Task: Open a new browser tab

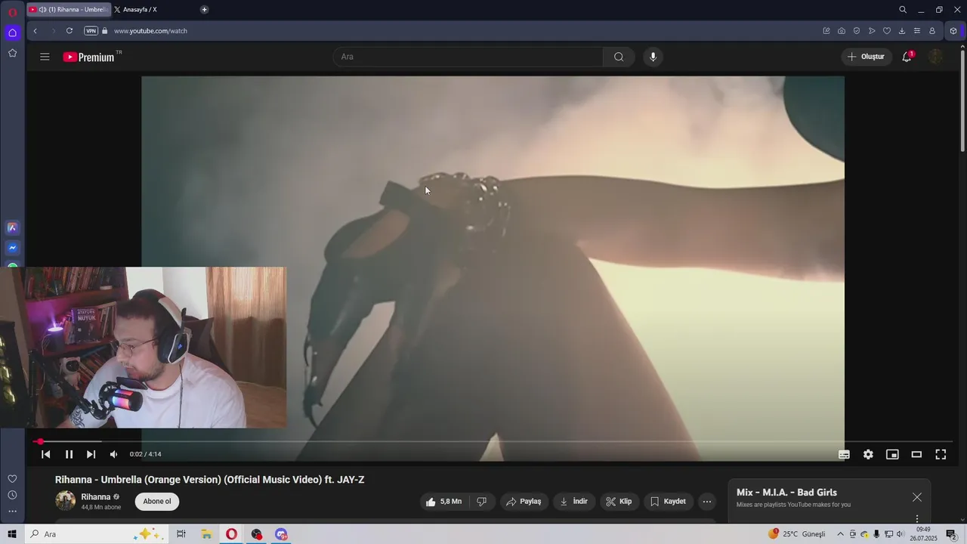Action: click(x=205, y=10)
